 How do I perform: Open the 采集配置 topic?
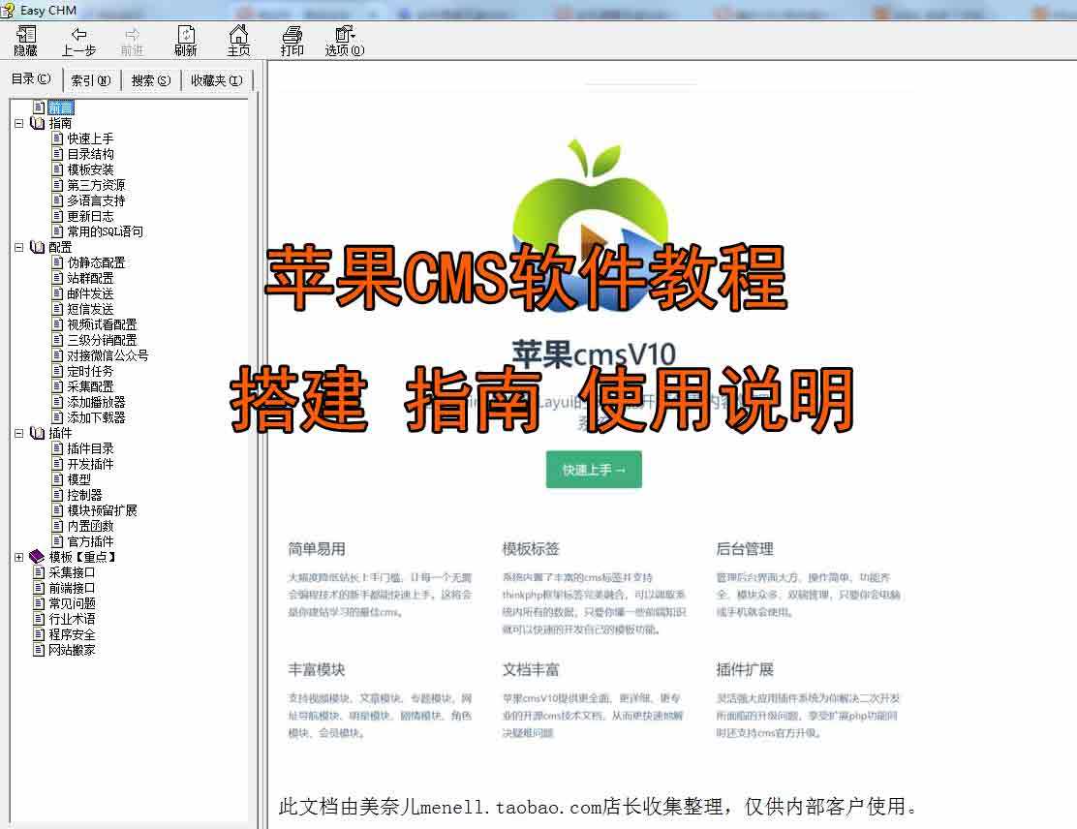(x=91, y=386)
